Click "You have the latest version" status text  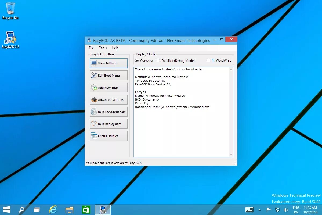click(114, 163)
